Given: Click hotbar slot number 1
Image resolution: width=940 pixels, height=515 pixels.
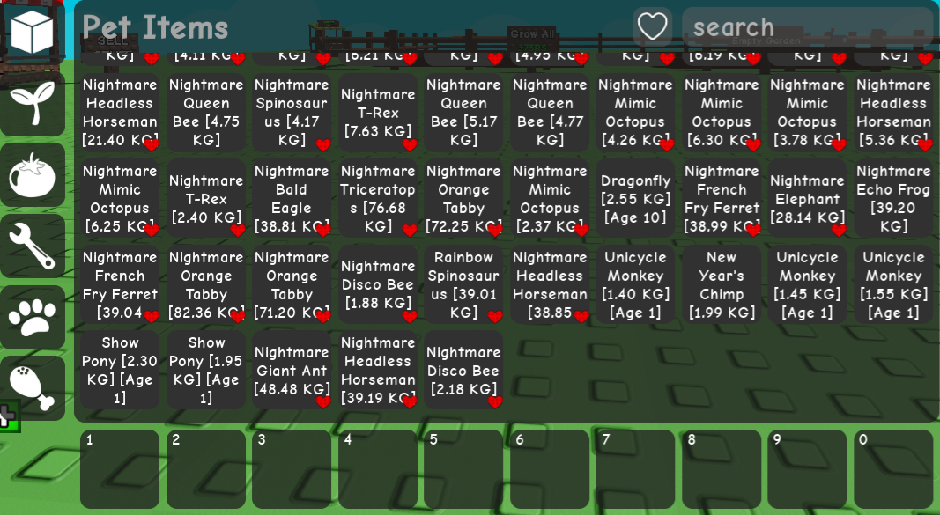Looking at the screenshot, I should click(x=120, y=469).
